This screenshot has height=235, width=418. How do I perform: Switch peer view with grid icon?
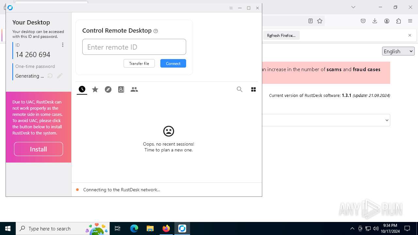point(253,89)
